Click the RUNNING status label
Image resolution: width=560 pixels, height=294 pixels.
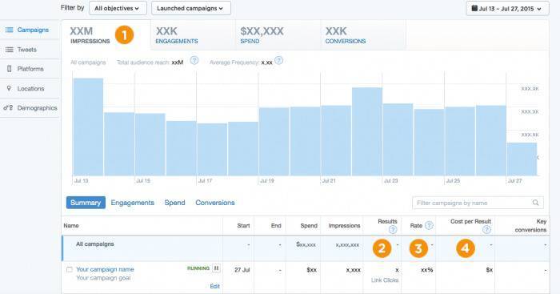coord(198,268)
